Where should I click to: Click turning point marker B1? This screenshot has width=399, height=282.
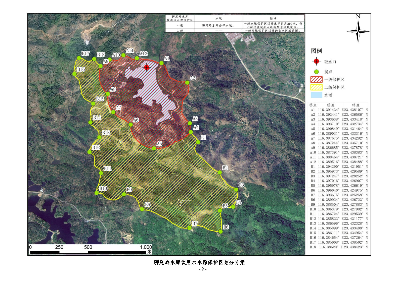click(198, 142)
